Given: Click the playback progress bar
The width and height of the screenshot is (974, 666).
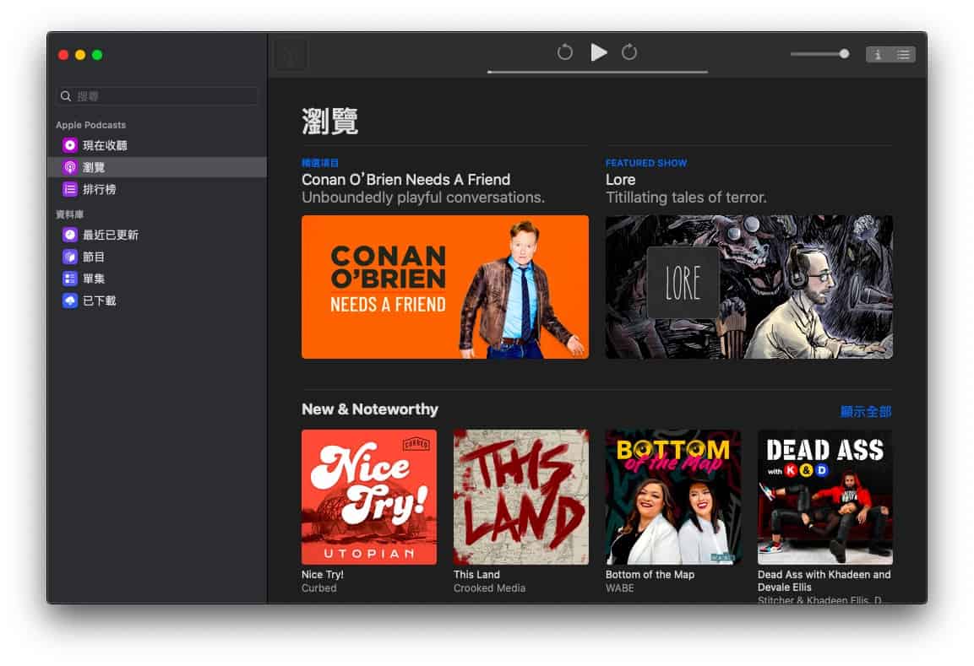Looking at the screenshot, I should tap(597, 72).
